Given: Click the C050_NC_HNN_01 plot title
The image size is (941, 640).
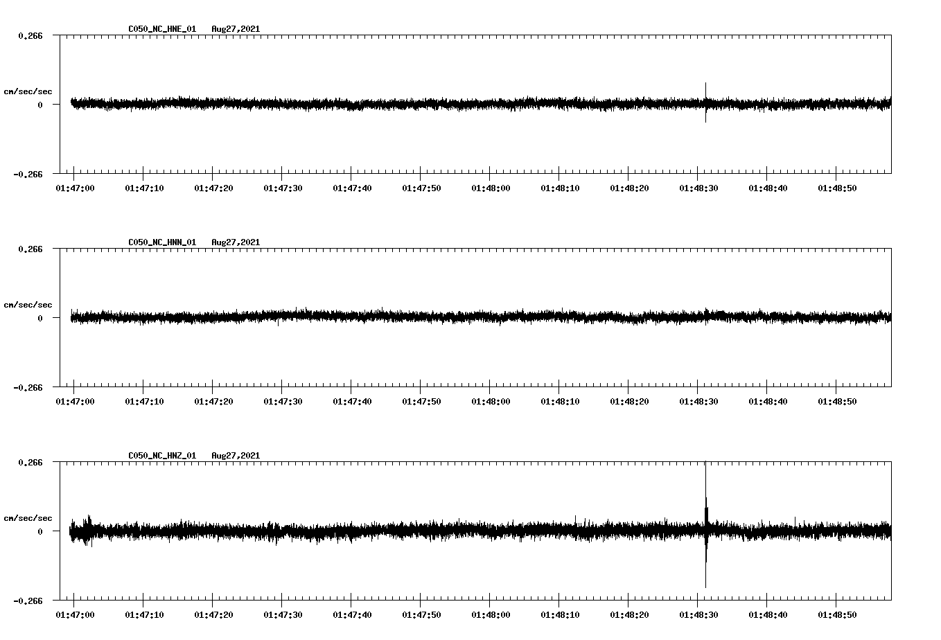Looking at the screenshot, I should coord(162,242).
